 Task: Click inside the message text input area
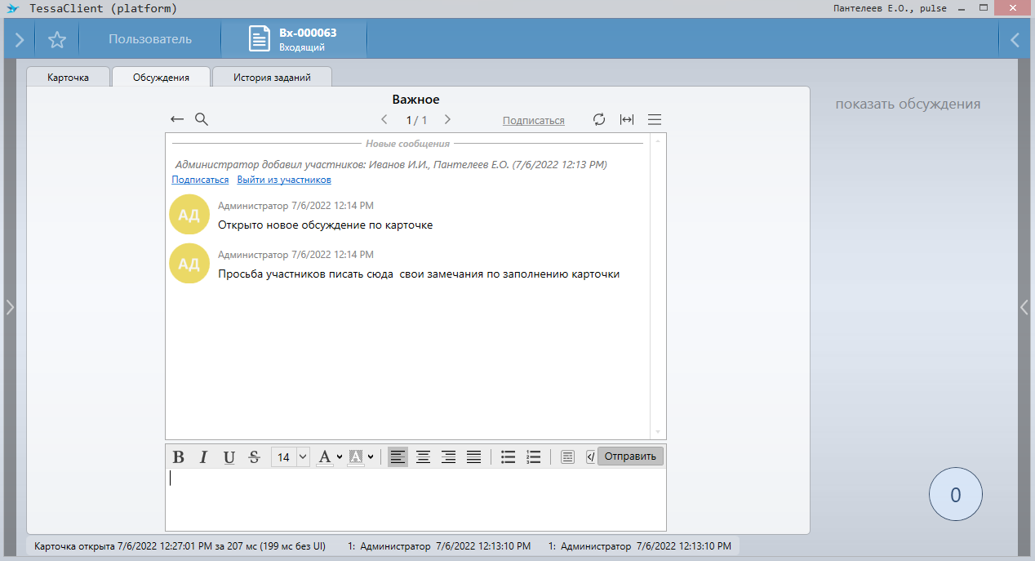coord(415,498)
